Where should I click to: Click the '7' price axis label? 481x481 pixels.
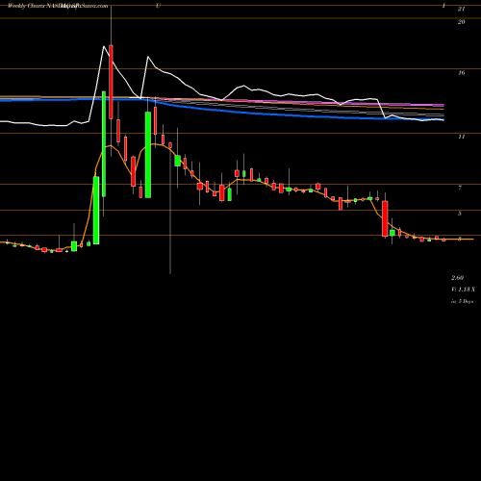point(460,188)
